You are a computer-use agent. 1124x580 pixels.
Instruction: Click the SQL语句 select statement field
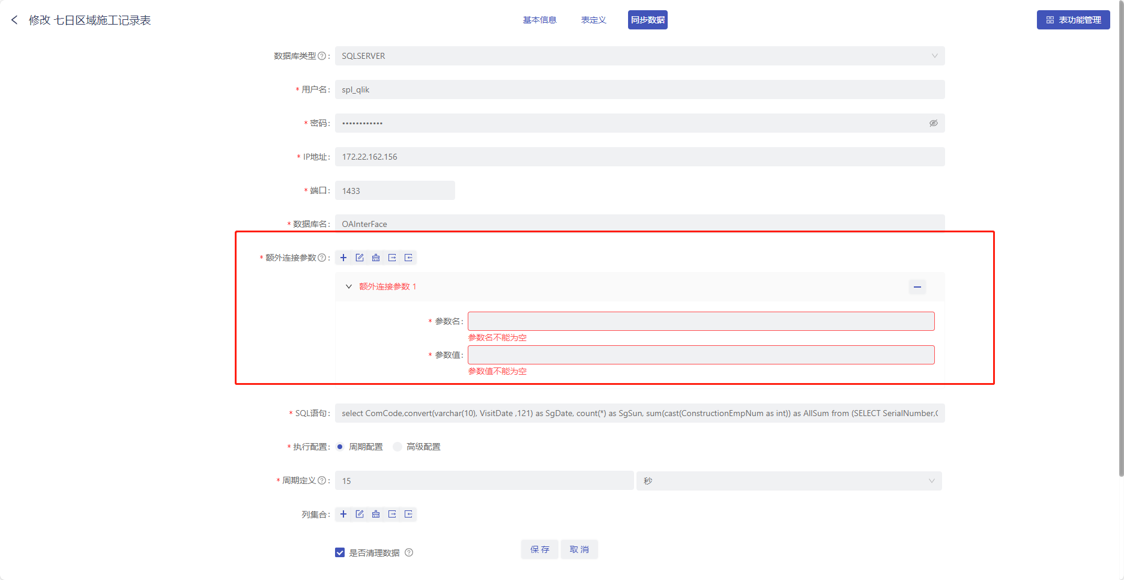coord(640,413)
